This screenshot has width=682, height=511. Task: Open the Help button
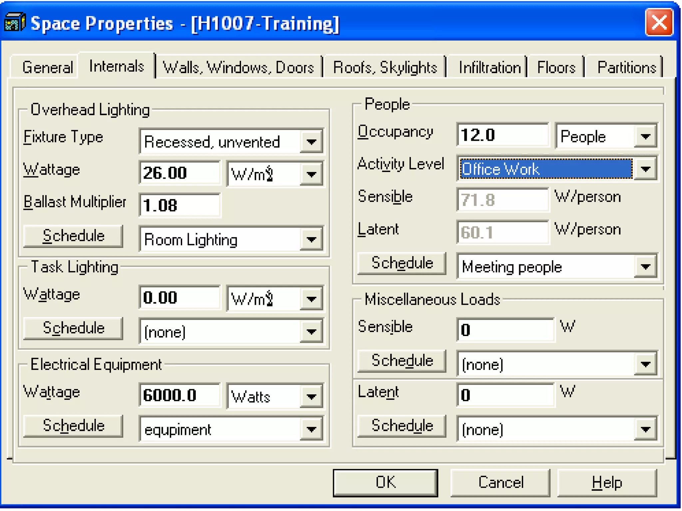coord(606,483)
